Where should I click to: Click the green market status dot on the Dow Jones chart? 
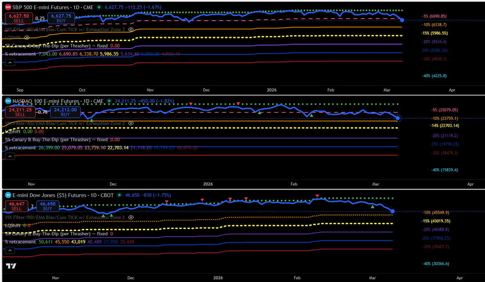tap(119, 195)
